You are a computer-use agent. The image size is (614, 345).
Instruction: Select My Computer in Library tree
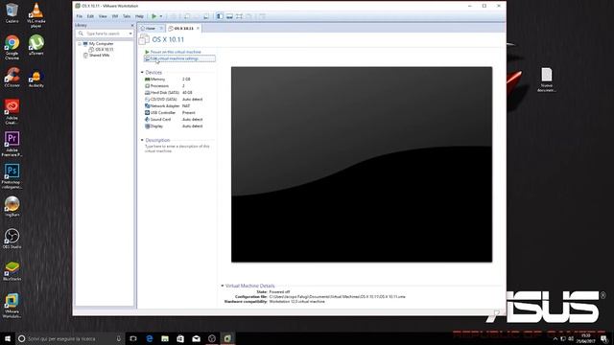(x=98, y=44)
